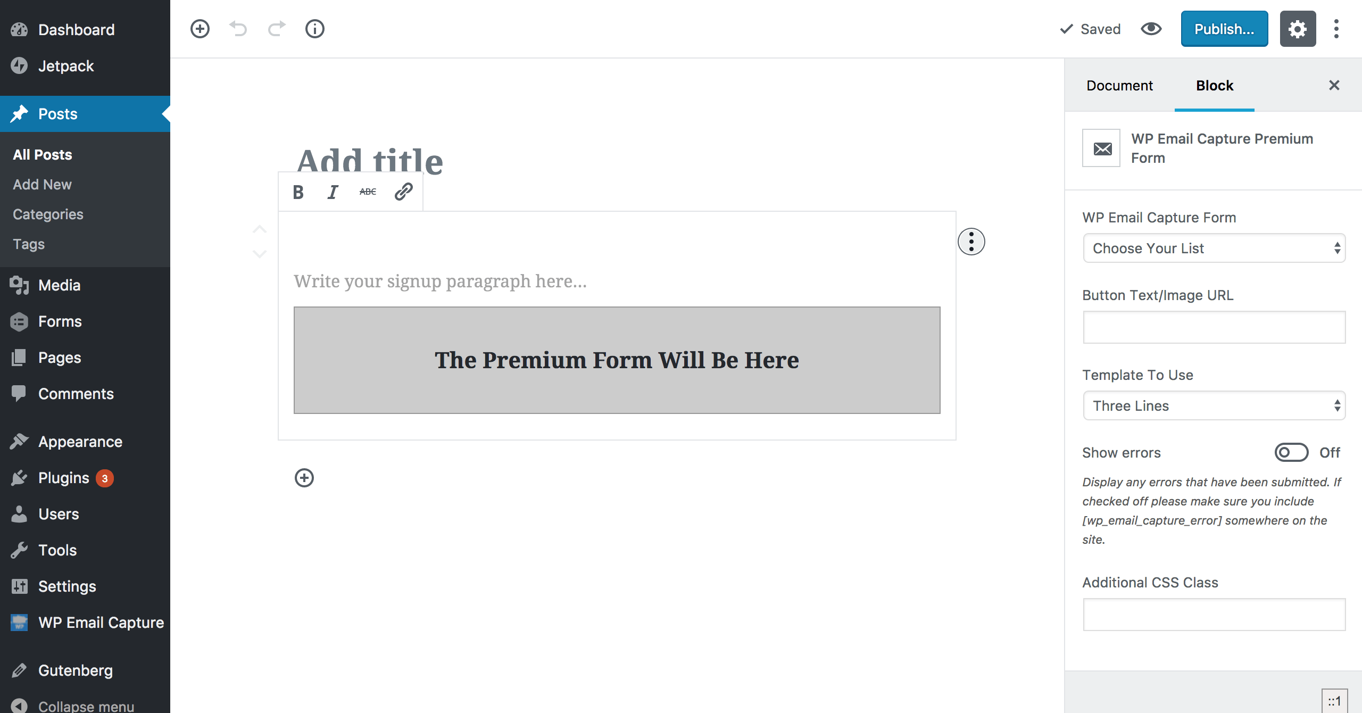Toggle bold formatting in block toolbar

[x=298, y=192]
